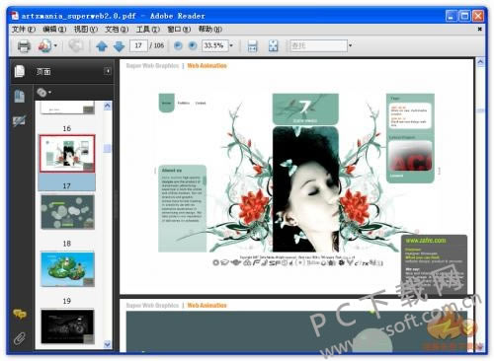Click the 页面 panel title
494x361 pixels.
coord(43,71)
